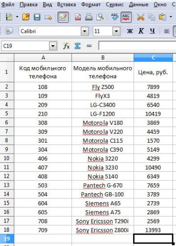Expand the font size 11 dropdown
This screenshot has height=246, width=176.
(x=116, y=31)
